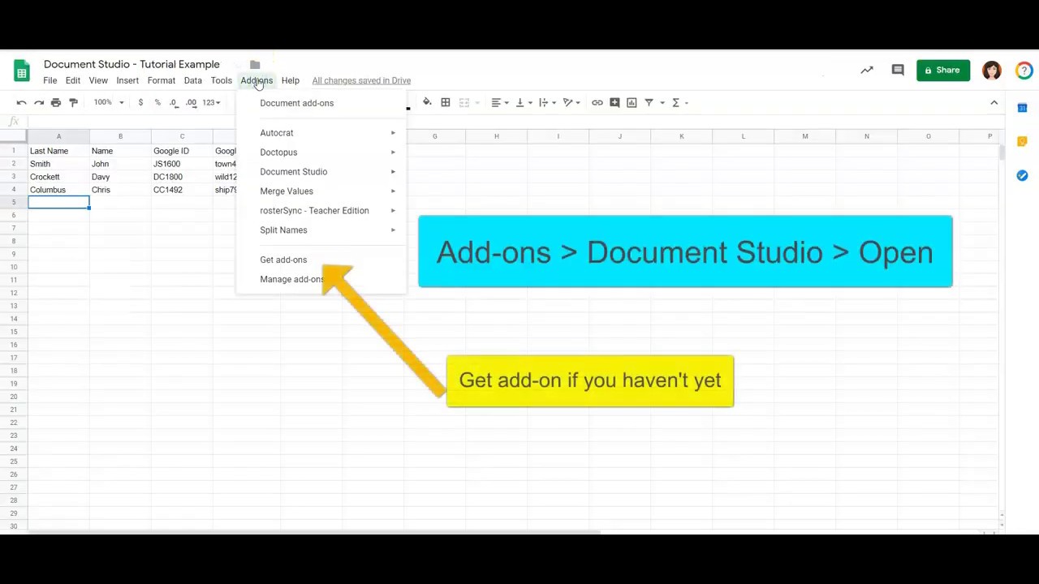Click the document title field
The height and width of the screenshot is (584, 1039).
tap(131, 64)
